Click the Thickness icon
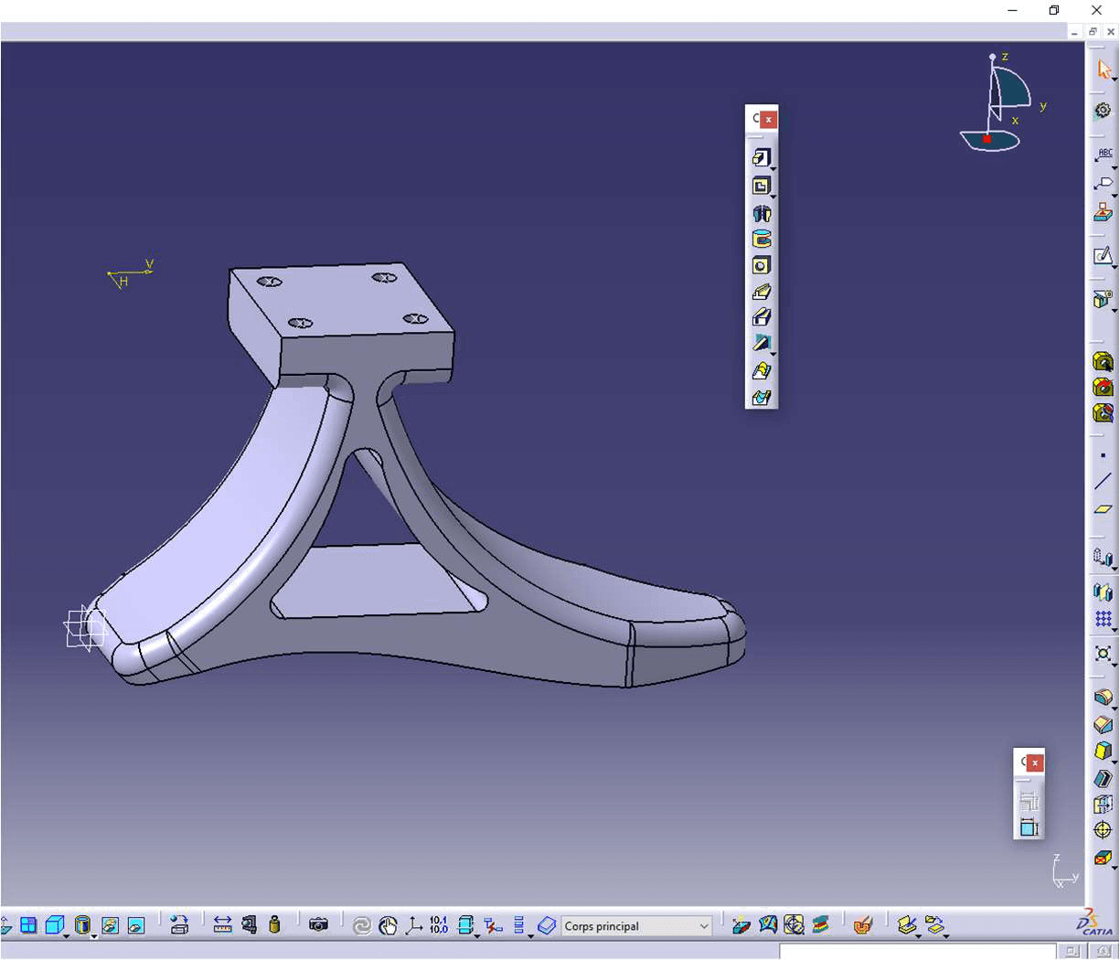The image size is (1120, 960). point(1103,805)
